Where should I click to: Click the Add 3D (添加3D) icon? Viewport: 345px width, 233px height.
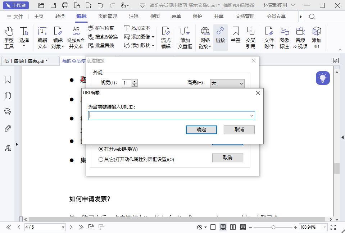pyautogui.click(x=317, y=37)
